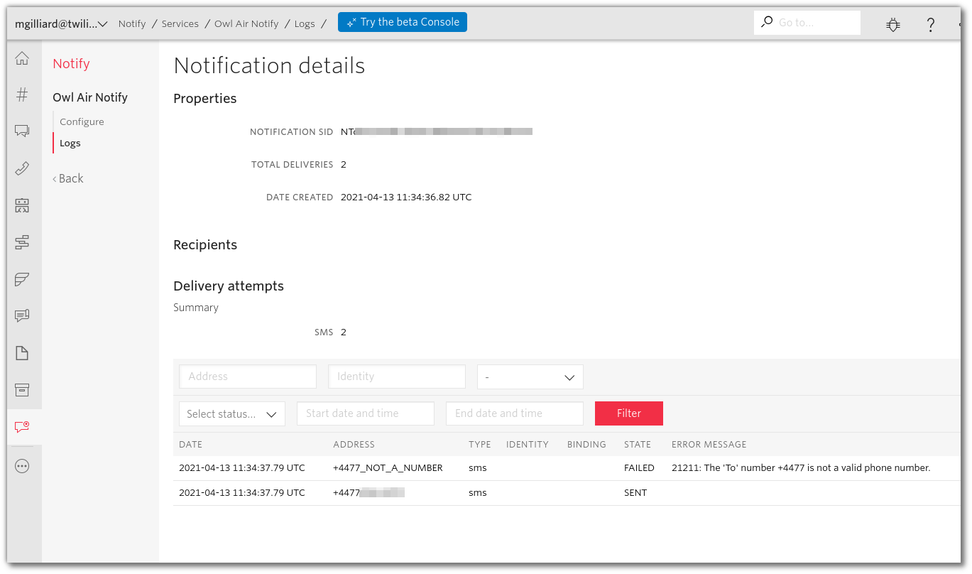The height and width of the screenshot is (574, 972).
Task: Open the phone handset Voice icon
Action: [22, 168]
